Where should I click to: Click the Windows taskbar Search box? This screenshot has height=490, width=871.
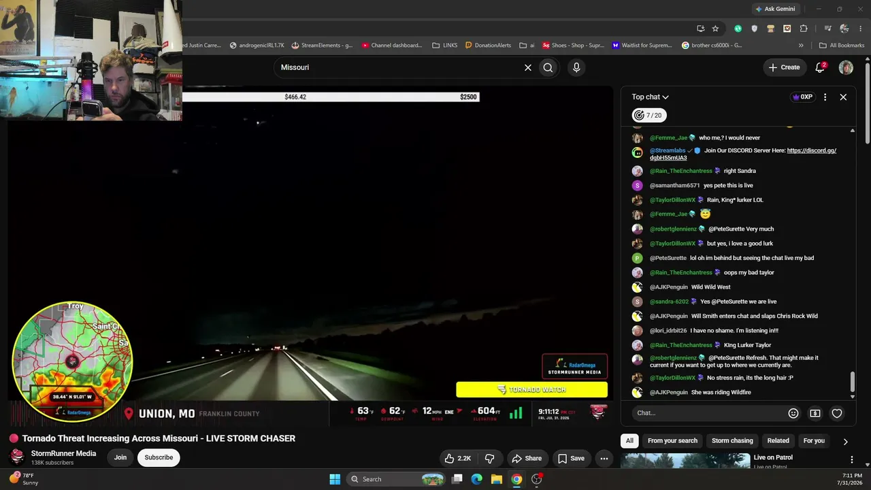pyautogui.click(x=397, y=479)
